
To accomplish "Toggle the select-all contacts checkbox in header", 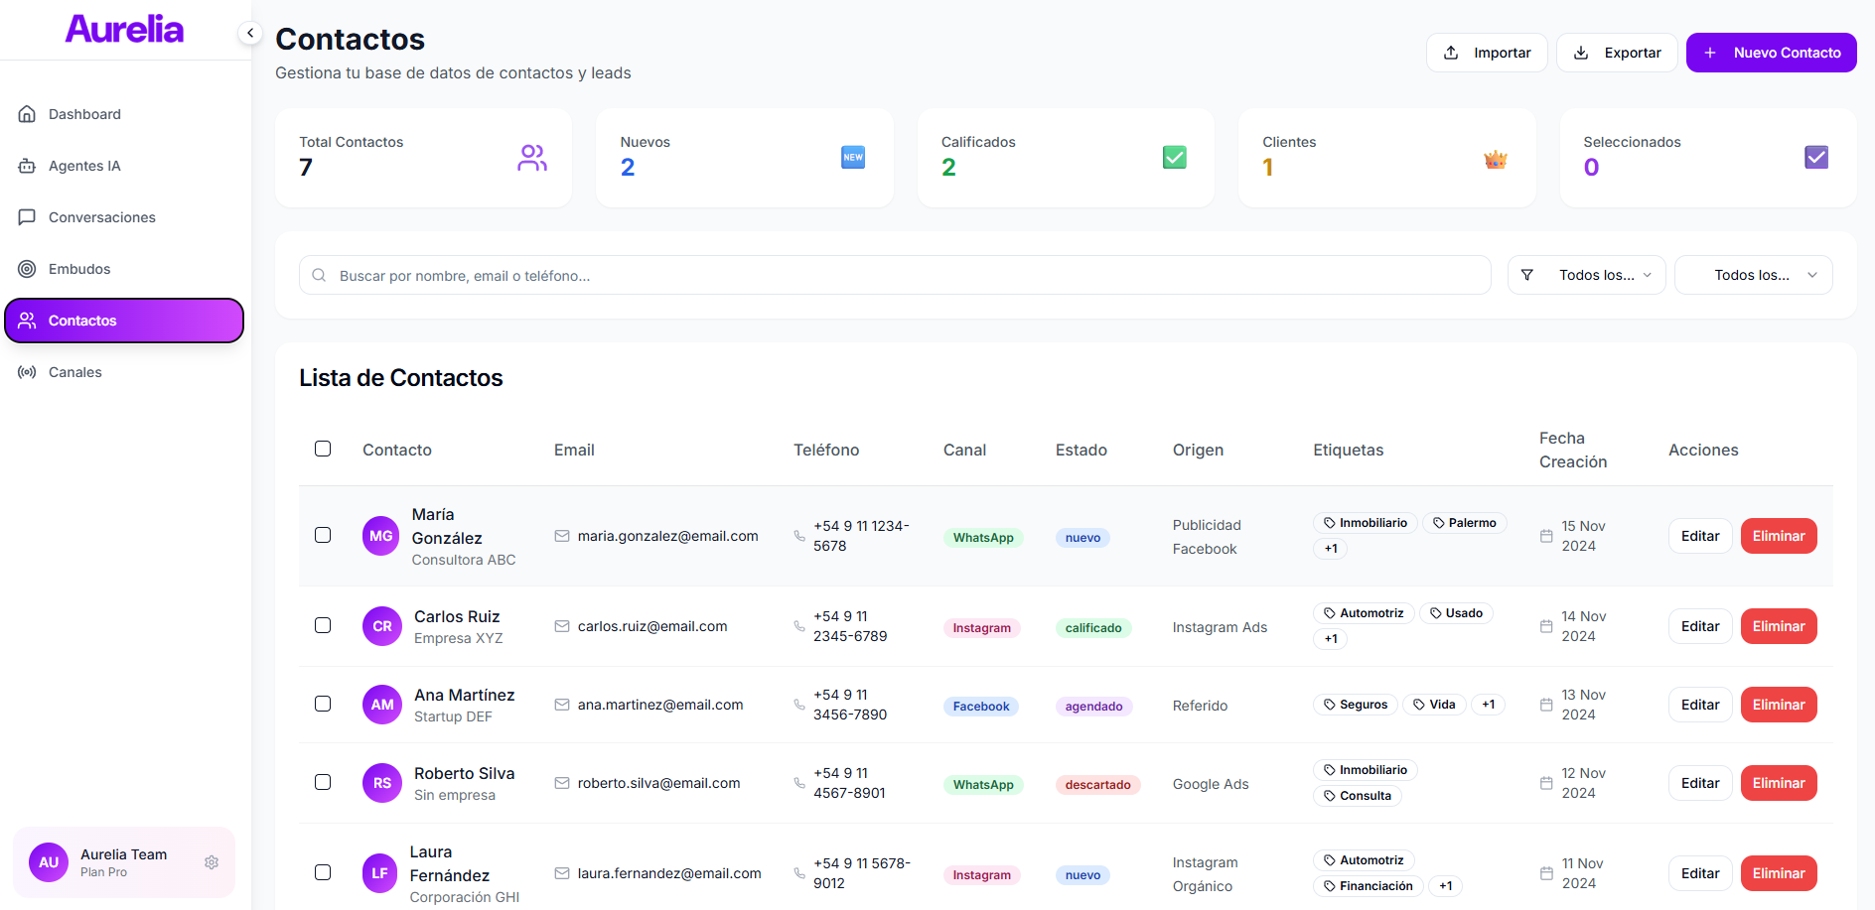I will [323, 449].
